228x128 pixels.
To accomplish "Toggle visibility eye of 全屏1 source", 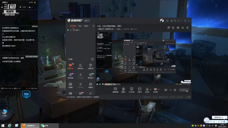I will click(68, 30).
